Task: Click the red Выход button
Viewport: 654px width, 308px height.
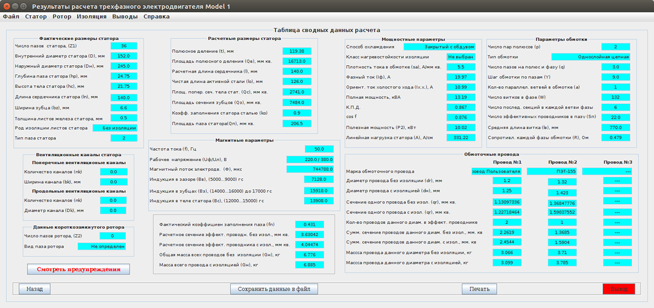Action: (x=618, y=288)
